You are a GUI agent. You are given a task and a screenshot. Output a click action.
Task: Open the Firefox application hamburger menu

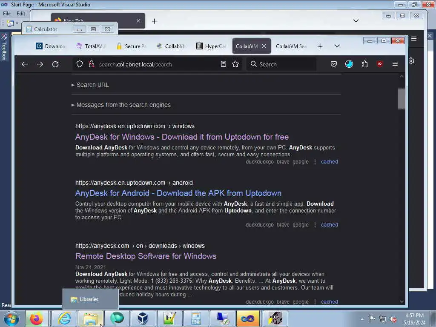point(395,64)
